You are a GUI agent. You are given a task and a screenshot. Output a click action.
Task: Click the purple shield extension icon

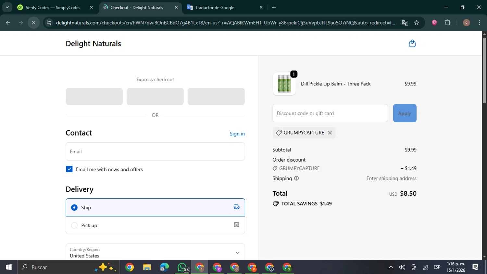point(434,23)
